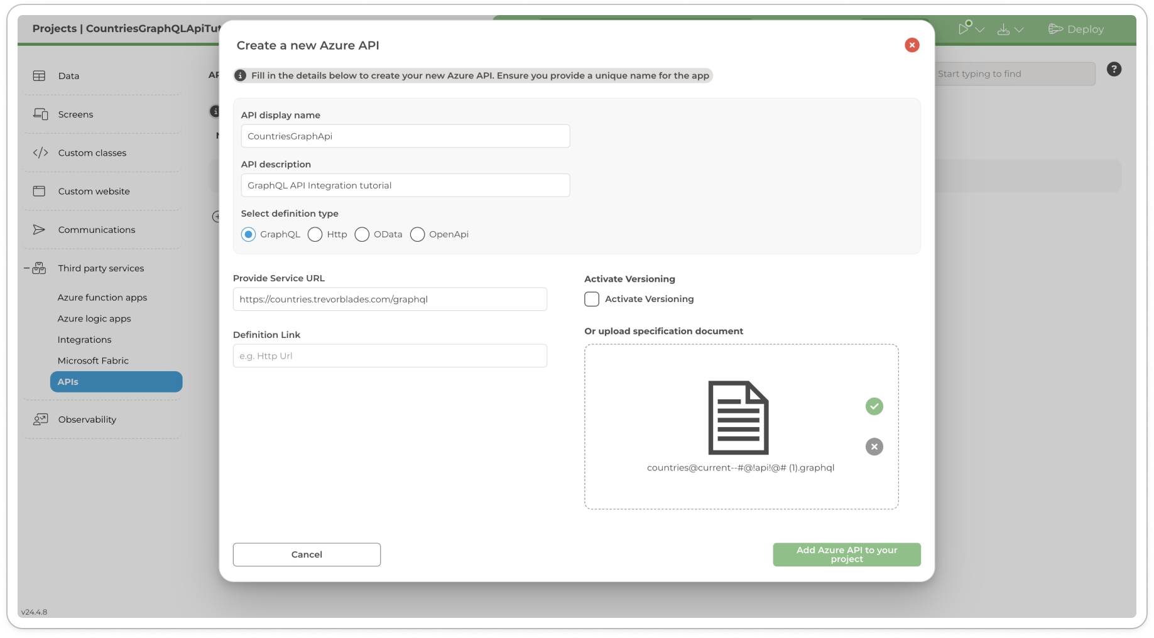
Task: Click Add Azure API to your project
Action: (846, 554)
